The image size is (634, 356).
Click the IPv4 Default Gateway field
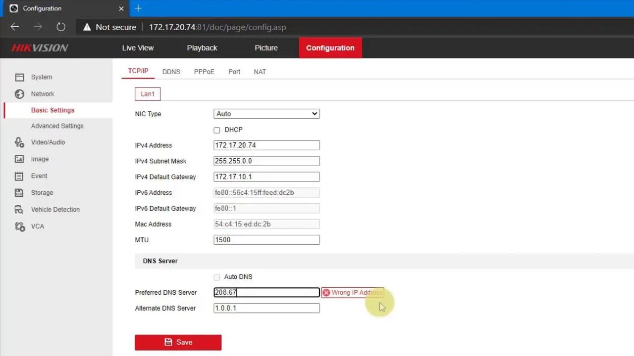(x=266, y=177)
